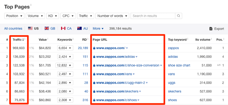The height and width of the screenshot is (105, 228).
Task: Select the Canada flag icon
Action: pos(63,28)
